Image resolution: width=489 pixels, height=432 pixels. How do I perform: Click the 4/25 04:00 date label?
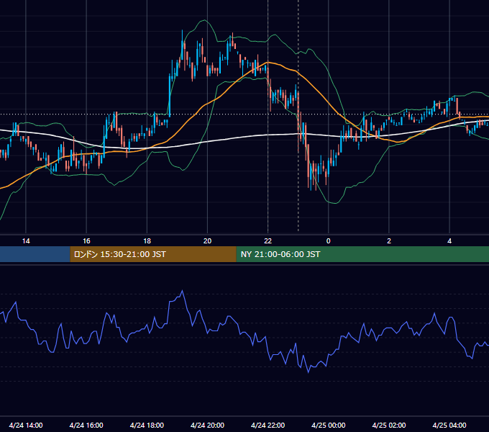[x=449, y=425]
